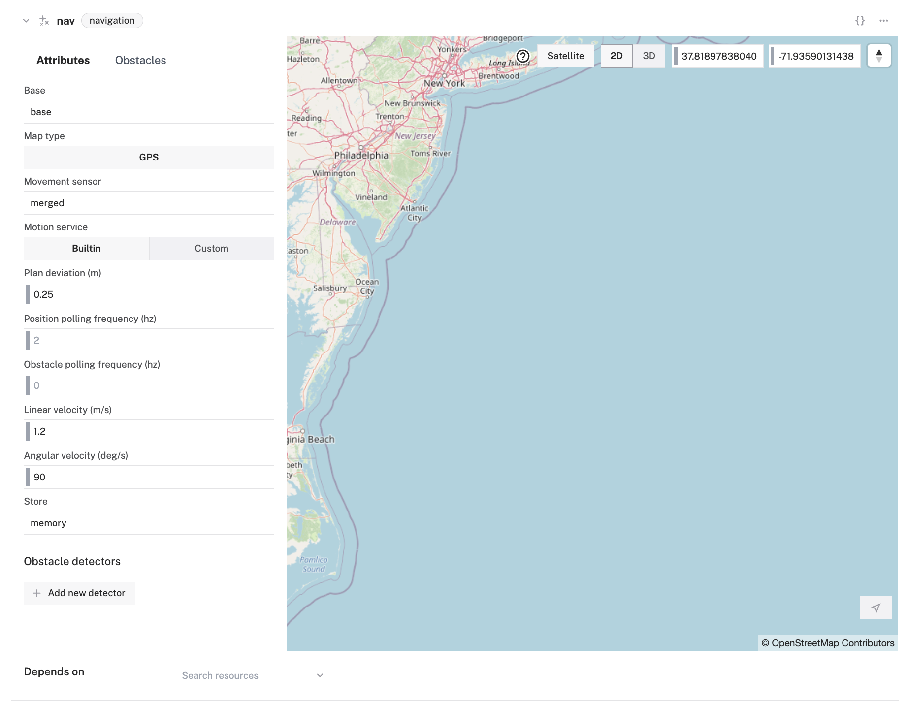The height and width of the screenshot is (703, 908).
Task: Toggle Satellite map view
Action: coord(565,56)
